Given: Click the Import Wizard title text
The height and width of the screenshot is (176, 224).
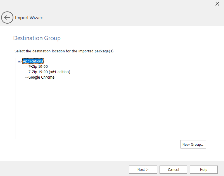Looking at the screenshot, I should point(29,18).
